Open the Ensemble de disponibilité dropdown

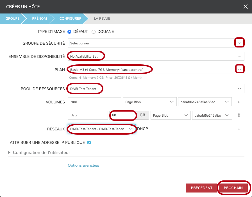[x=239, y=56]
